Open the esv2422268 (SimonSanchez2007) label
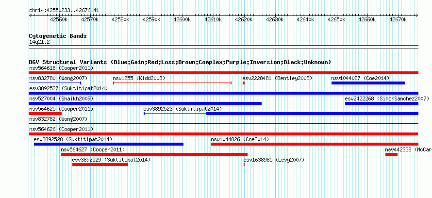Screen dimensions: 432x198 coord(387,99)
